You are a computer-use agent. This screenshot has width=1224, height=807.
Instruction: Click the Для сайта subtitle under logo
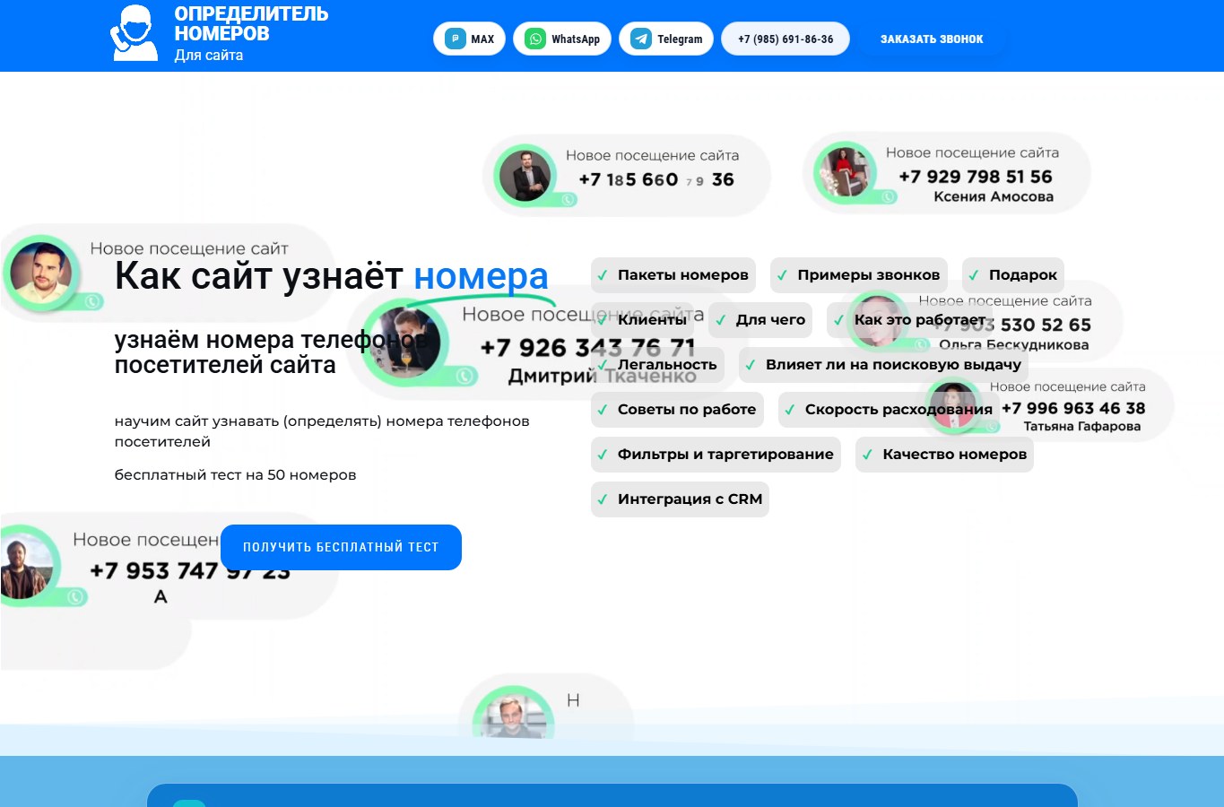pyautogui.click(x=208, y=55)
